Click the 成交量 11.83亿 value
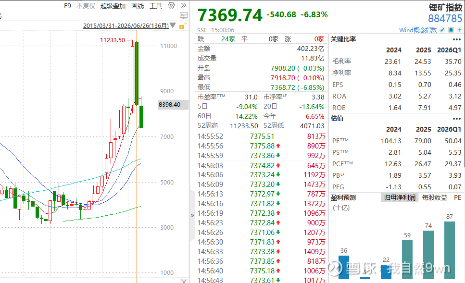 coord(313,59)
